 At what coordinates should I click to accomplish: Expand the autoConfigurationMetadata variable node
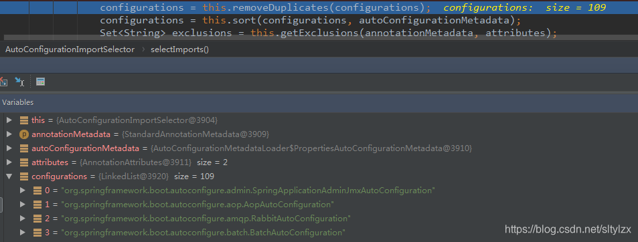pyautogui.click(x=9, y=148)
